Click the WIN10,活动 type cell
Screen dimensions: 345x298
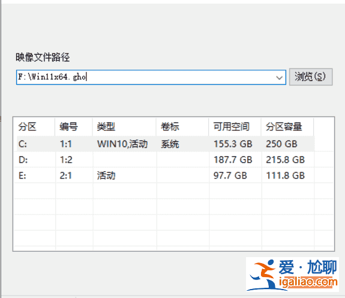click(122, 144)
